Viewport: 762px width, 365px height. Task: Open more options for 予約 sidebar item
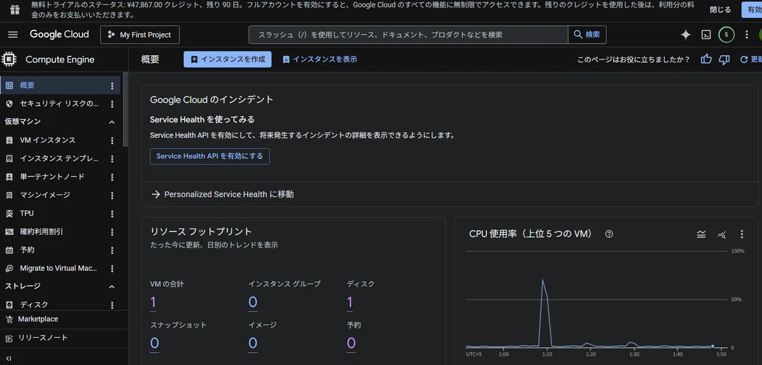[112, 251]
